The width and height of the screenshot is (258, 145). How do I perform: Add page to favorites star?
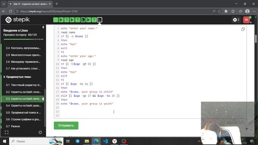(219, 11)
